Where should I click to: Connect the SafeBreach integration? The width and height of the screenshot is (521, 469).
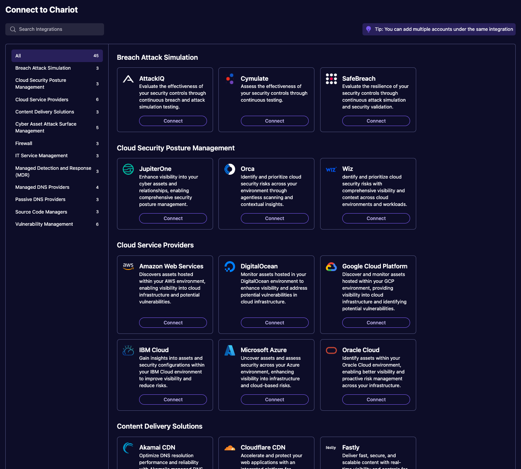click(376, 121)
